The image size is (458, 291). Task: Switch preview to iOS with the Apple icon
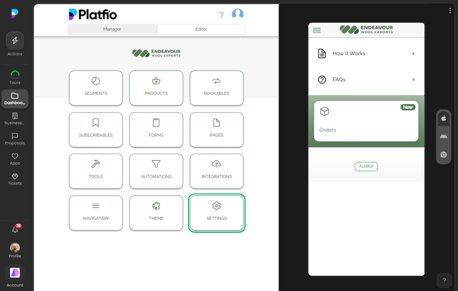(443, 118)
